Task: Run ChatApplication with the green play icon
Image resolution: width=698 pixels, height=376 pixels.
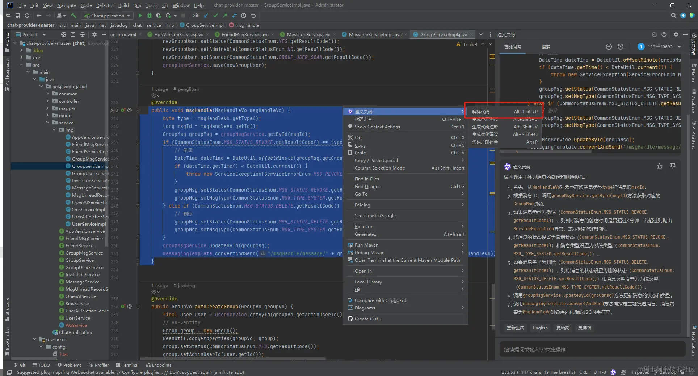Action: click(x=140, y=16)
